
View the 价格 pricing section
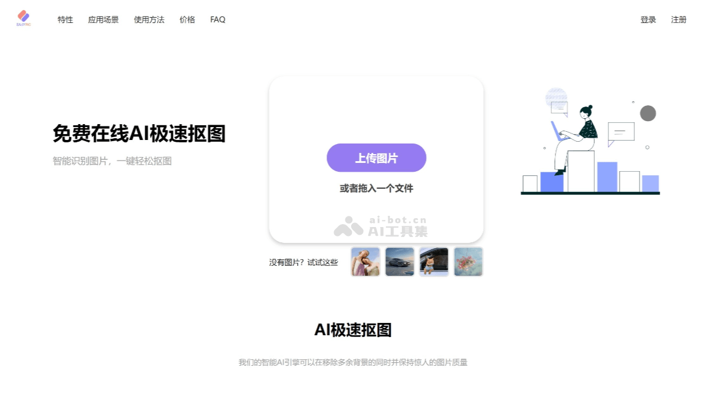pyautogui.click(x=187, y=19)
